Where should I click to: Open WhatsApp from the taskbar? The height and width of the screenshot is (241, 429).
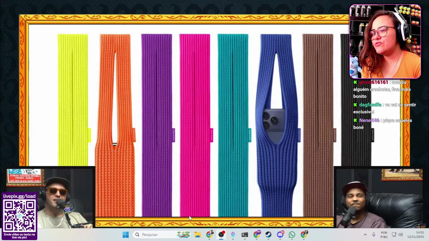292,235
